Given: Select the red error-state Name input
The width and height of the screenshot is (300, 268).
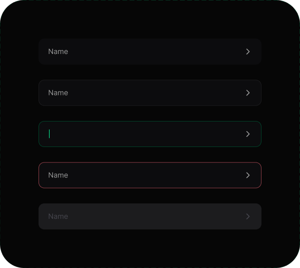Looking at the screenshot, I should tap(150, 175).
